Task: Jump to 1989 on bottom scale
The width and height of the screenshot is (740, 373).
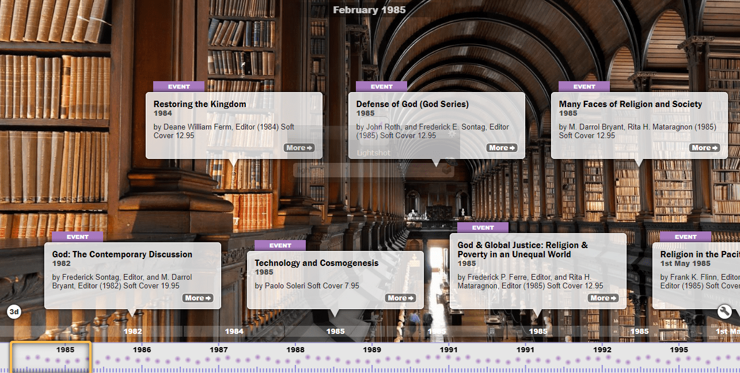Action: 372,349
